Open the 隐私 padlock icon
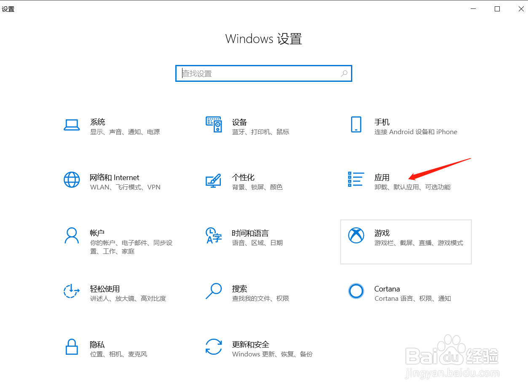 click(x=72, y=348)
